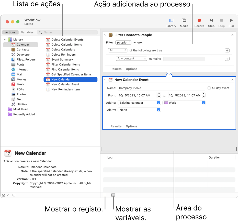Switch to the Variables tab
The width and height of the screenshot is (238, 223).
tap(27, 32)
